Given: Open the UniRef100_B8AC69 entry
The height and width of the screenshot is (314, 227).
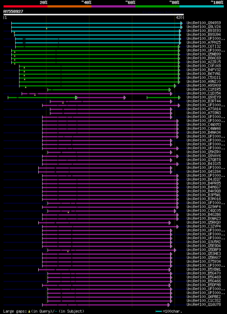Looking at the screenshot, I should pyautogui.click(x=204, y=58).
